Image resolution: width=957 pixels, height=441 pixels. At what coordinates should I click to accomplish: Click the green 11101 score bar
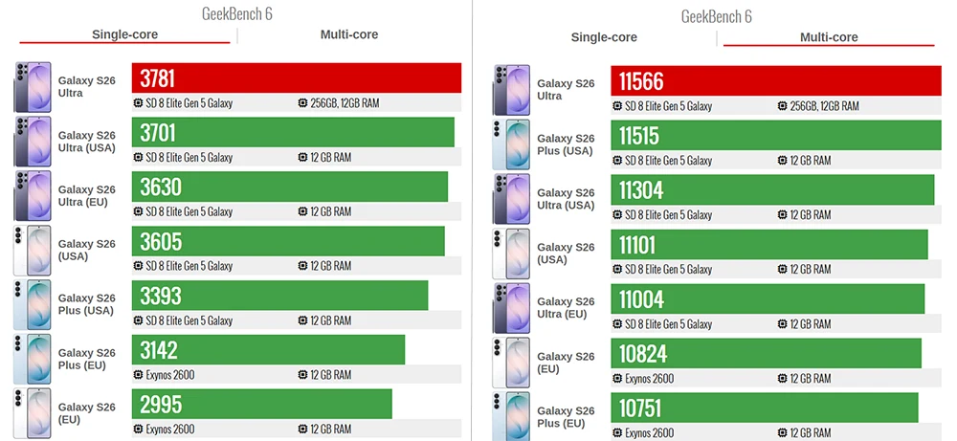pyautogui.click(x=769, y=245)
